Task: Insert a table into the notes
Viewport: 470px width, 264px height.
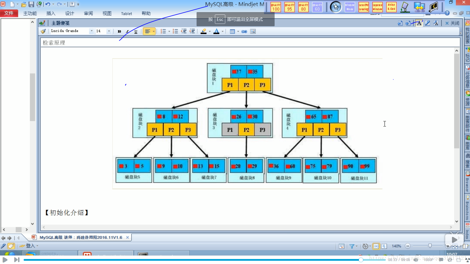Action: coord(232,32)
